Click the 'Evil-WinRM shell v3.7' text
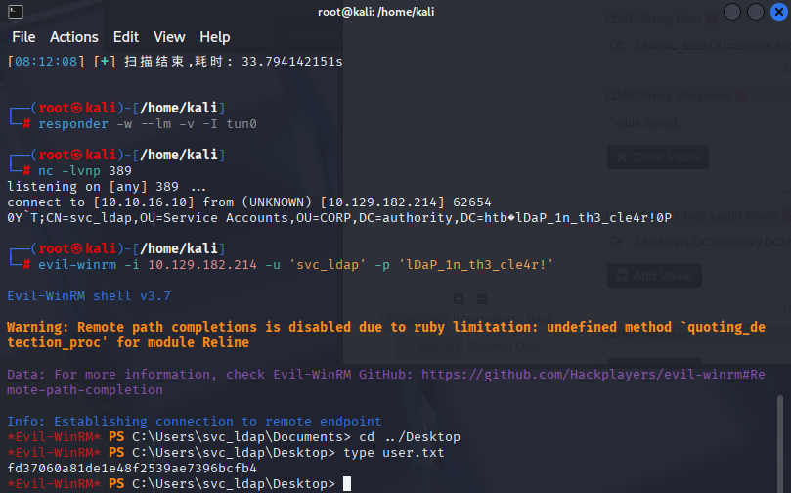 tap(89, 295)
